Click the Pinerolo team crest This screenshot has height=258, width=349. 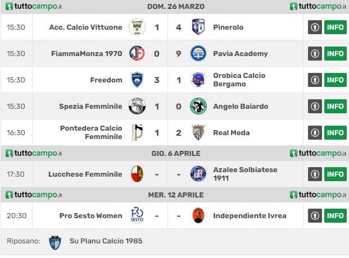point(198,27)
